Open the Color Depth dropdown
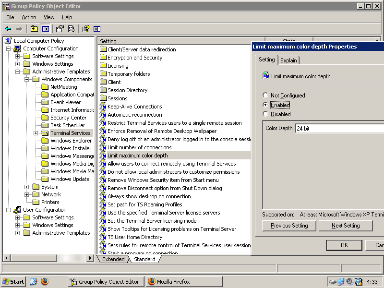 pyautogui.click(x=339, y=128)
